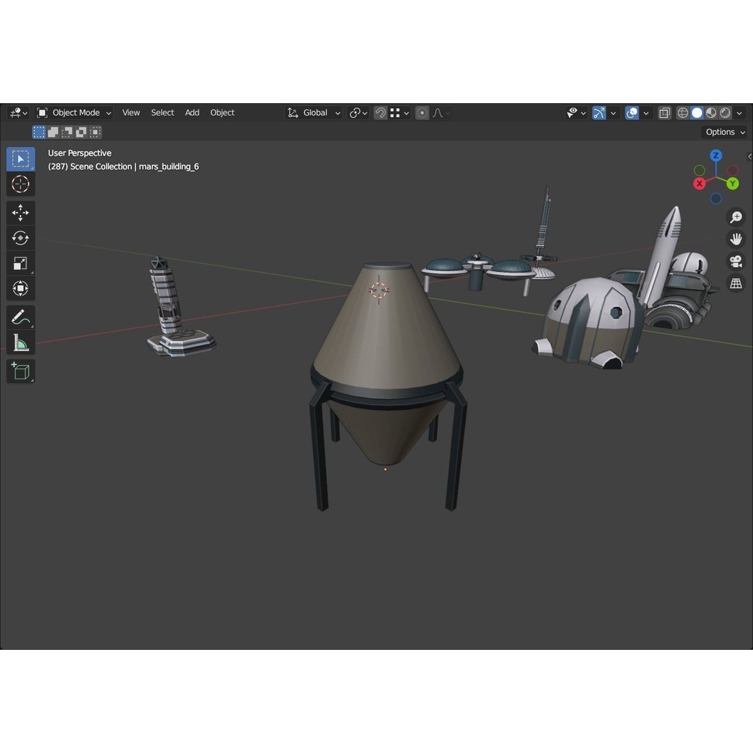
Task: Switch viewport to Wireframe shading
Action: click(684, 112)
